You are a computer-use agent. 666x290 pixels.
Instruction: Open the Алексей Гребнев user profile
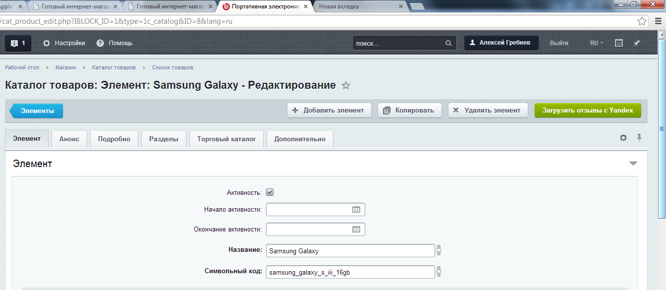(x=501, y=43)
